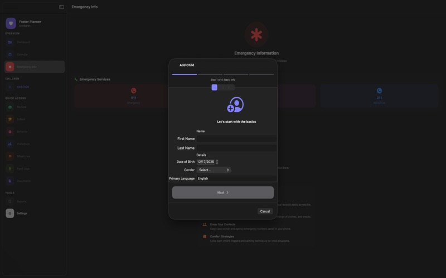This screenshot has width=446, height=278.
Task: Open Behavior quick access item
Action: pyautogui.click(x=34, y=132)
